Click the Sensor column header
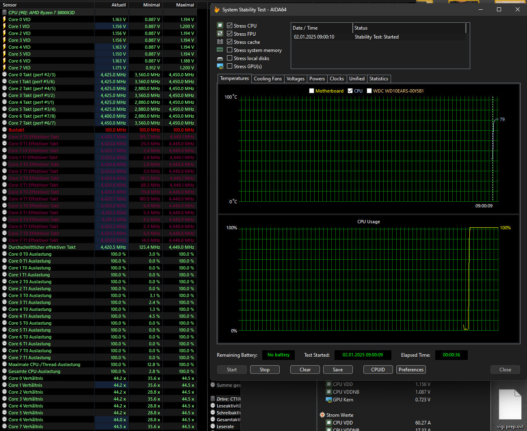 (47, 5)
